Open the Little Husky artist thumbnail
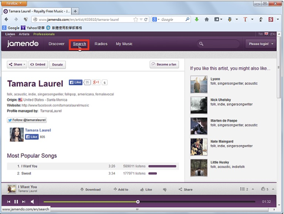The height and width of the screenshot is (214, 284). tap(199, 168)
